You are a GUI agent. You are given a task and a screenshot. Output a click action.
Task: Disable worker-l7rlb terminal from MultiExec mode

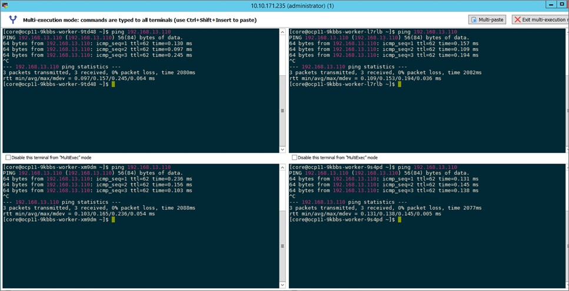coord(295,158)
